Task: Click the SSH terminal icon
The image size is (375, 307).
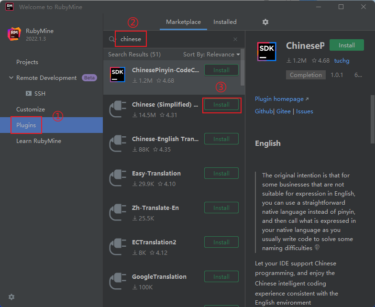Action: click(29, 93)
